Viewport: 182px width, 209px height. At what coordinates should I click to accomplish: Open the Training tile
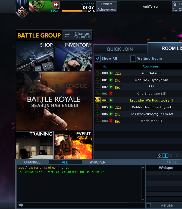pyautogui.click(x=34, y=145)
